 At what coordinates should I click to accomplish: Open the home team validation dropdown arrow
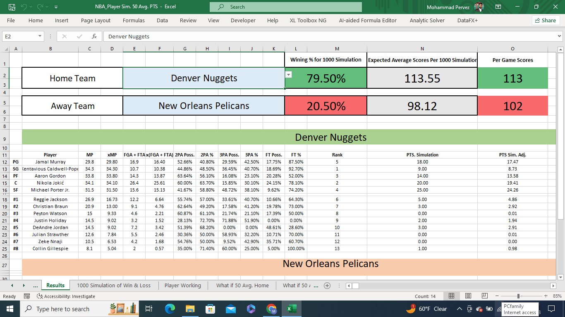click(x=289, y=74)
